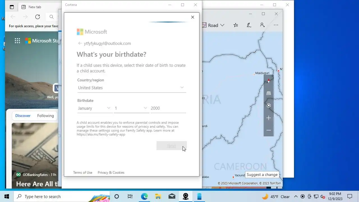Click the search icon in Edge address bar

point(52,17)
